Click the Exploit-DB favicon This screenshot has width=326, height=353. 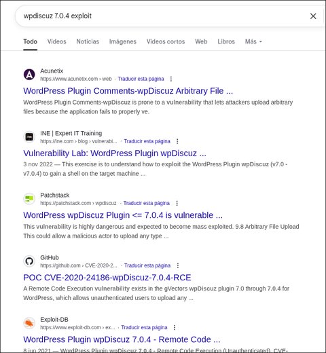click(x=29, y=323)
